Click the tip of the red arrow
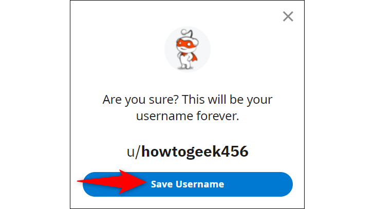The image size is (375, 209). tap(145, 182)
